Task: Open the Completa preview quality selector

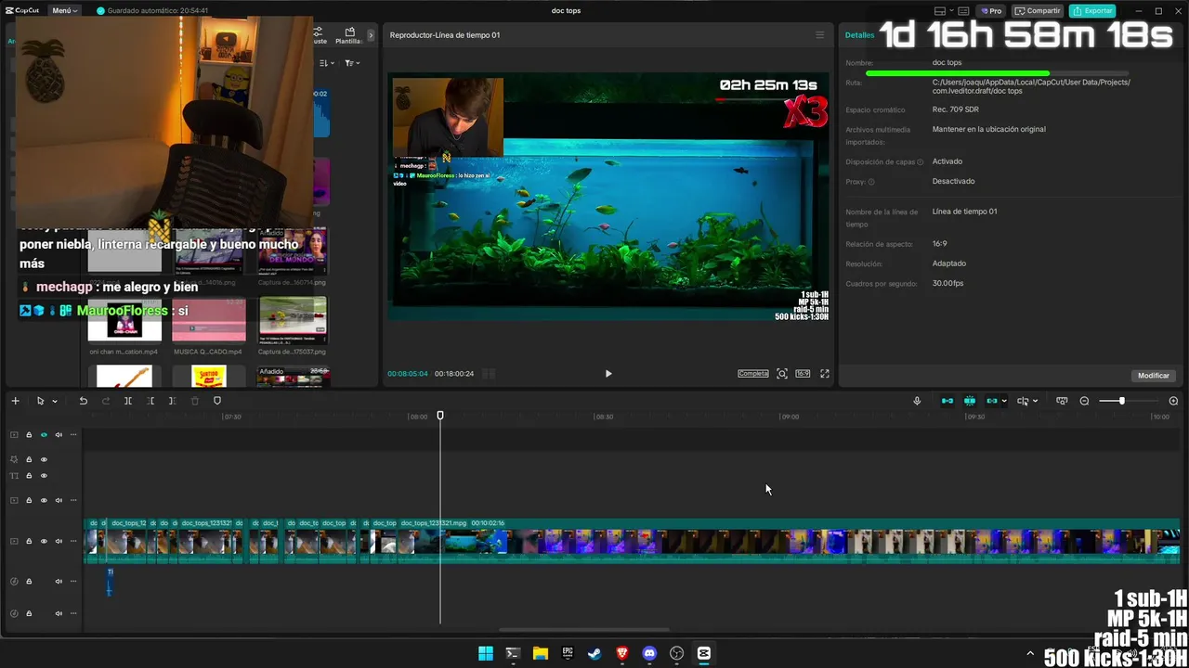Action: coord(753,374)
